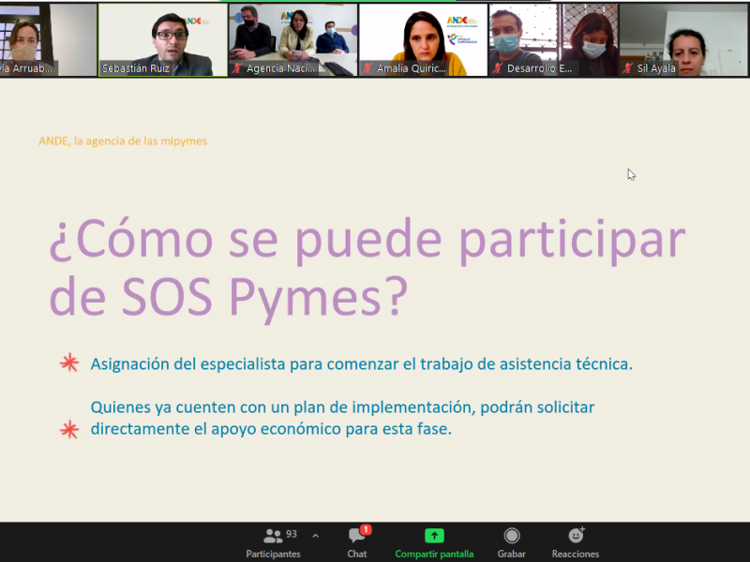This screenshot has width=750, height=562.
Task: Select the Desarrollo E... video thumbnail
Action: [x=553, y=39]
